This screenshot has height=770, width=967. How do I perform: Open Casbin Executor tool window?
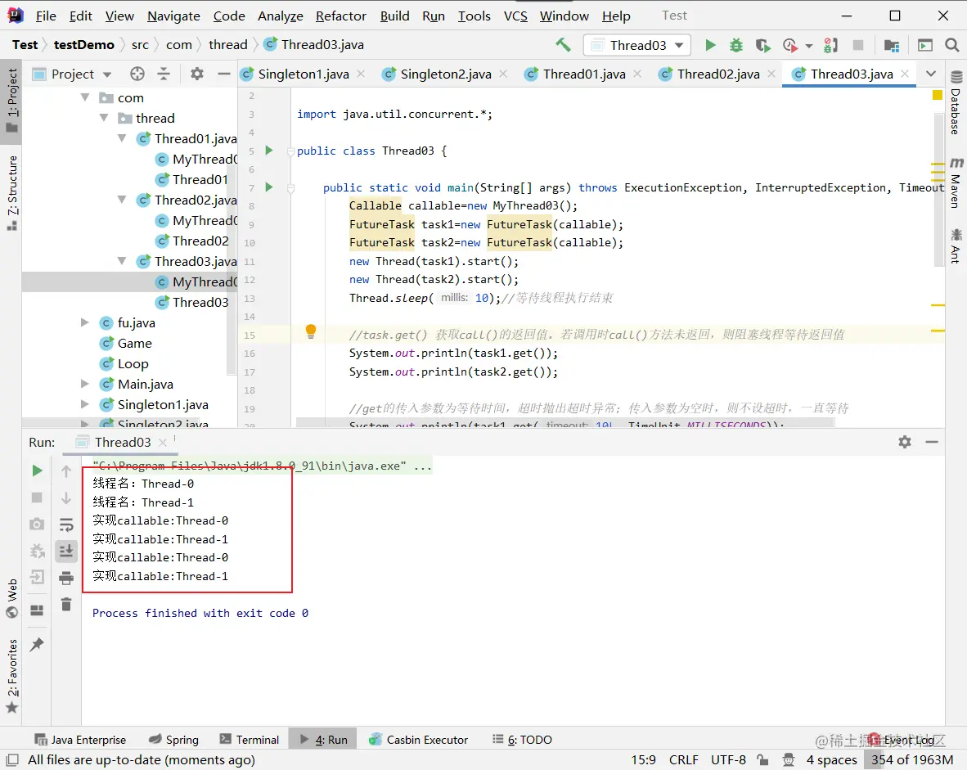(x=418, y=739)
